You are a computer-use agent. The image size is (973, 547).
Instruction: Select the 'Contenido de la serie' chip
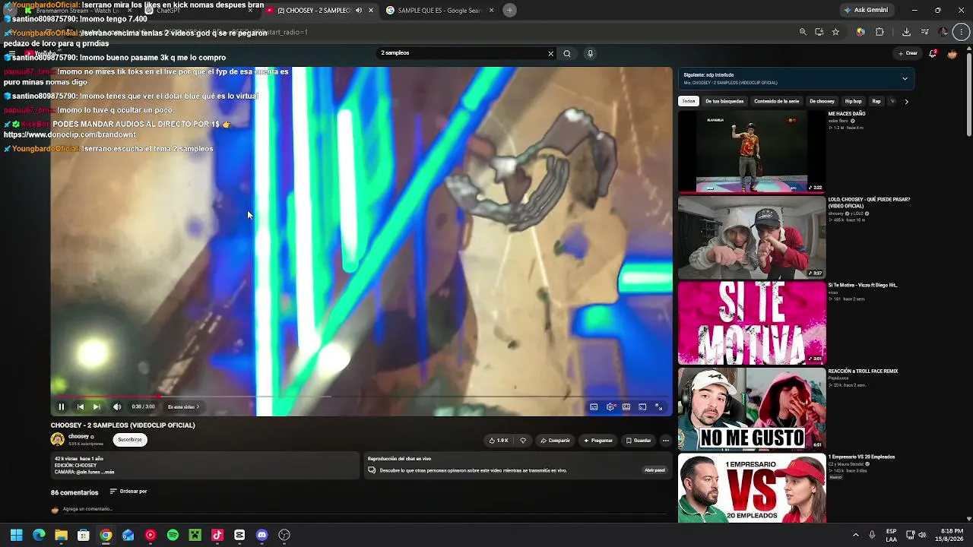(x=777, y=101)
